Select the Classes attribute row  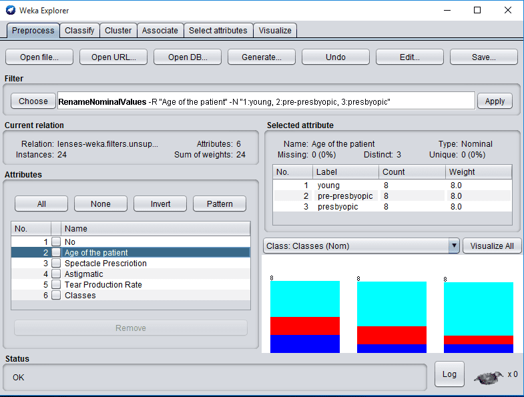(131, 295)
